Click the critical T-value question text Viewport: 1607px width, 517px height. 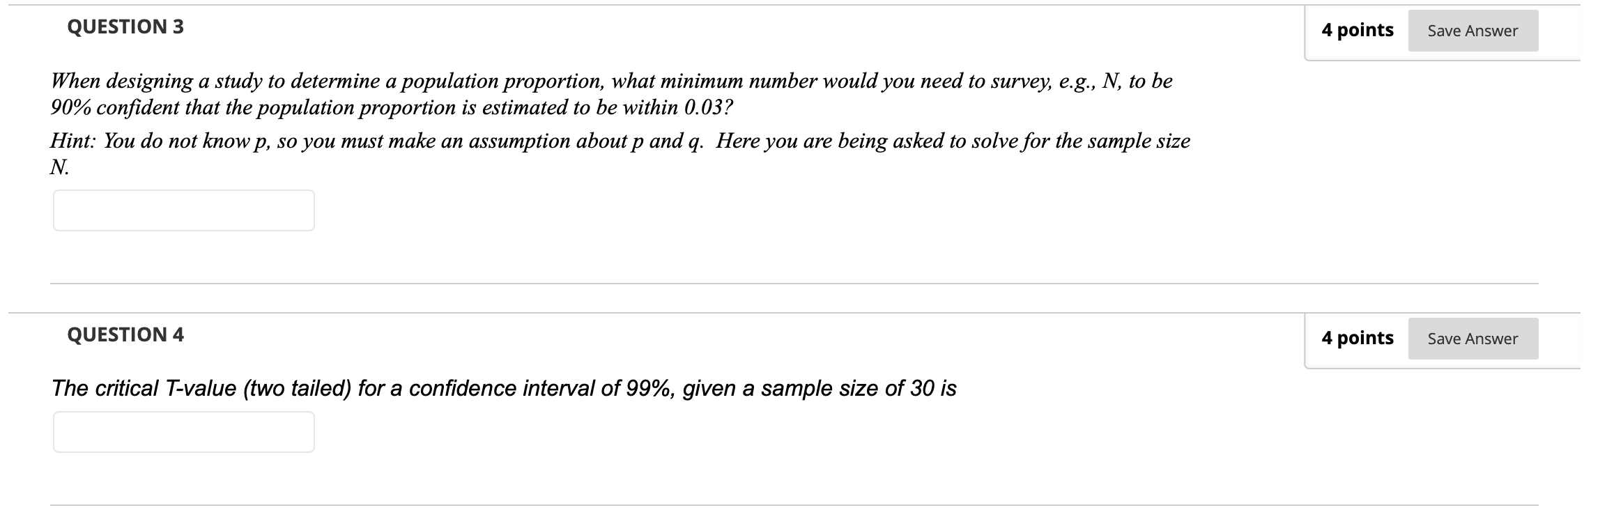(505, 387)
